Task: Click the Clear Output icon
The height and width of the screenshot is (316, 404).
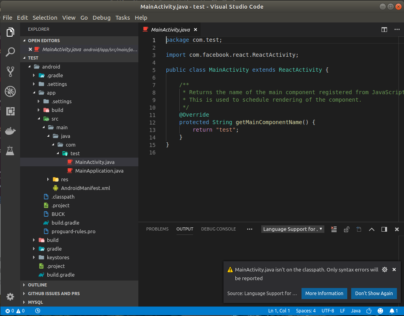Action: click(334, 229)
